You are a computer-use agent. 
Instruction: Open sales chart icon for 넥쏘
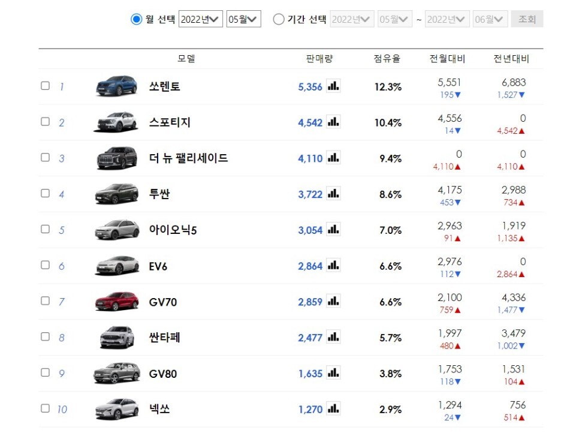click(333, 408)
